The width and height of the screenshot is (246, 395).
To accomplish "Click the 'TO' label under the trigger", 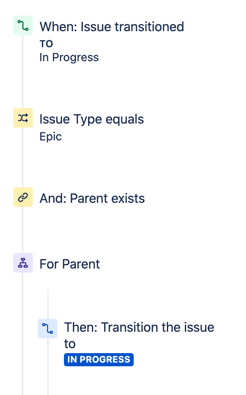I will [x=46, y=44].
